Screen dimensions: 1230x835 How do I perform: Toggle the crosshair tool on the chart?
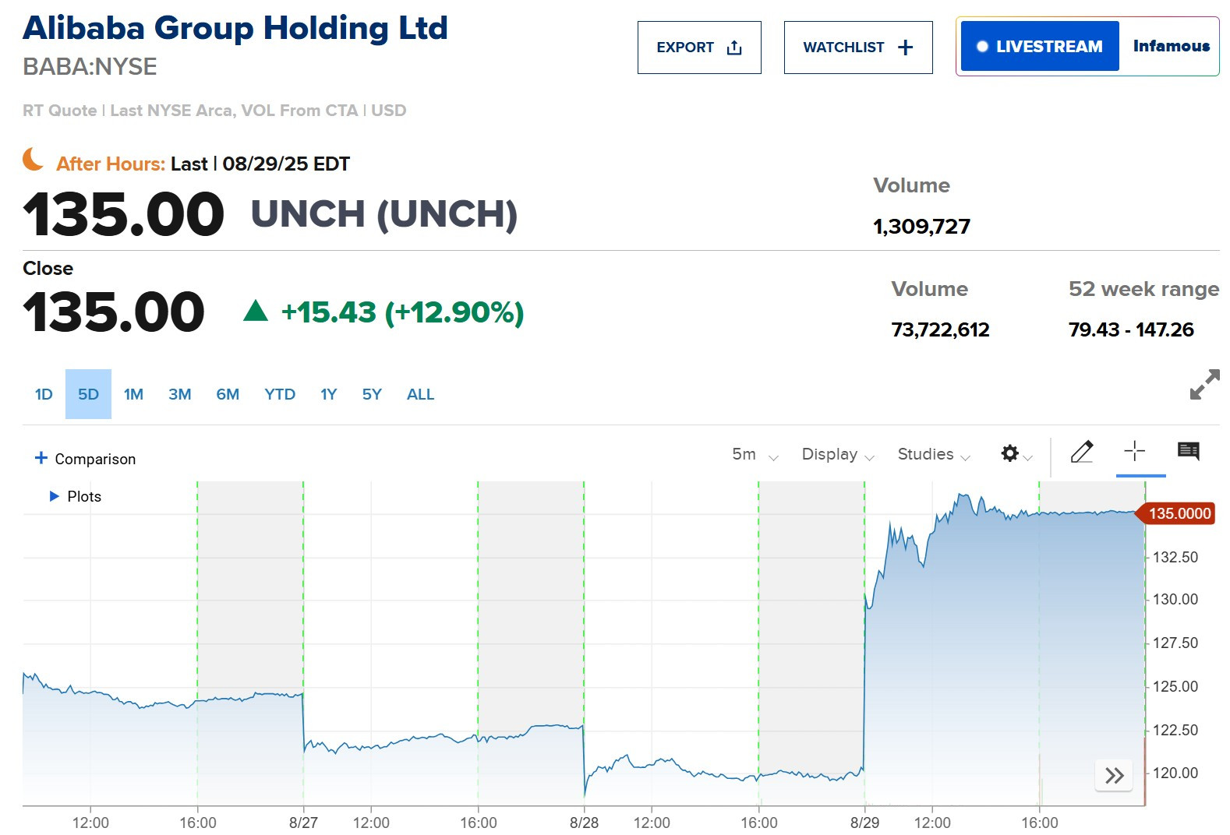coord(1135,451)
